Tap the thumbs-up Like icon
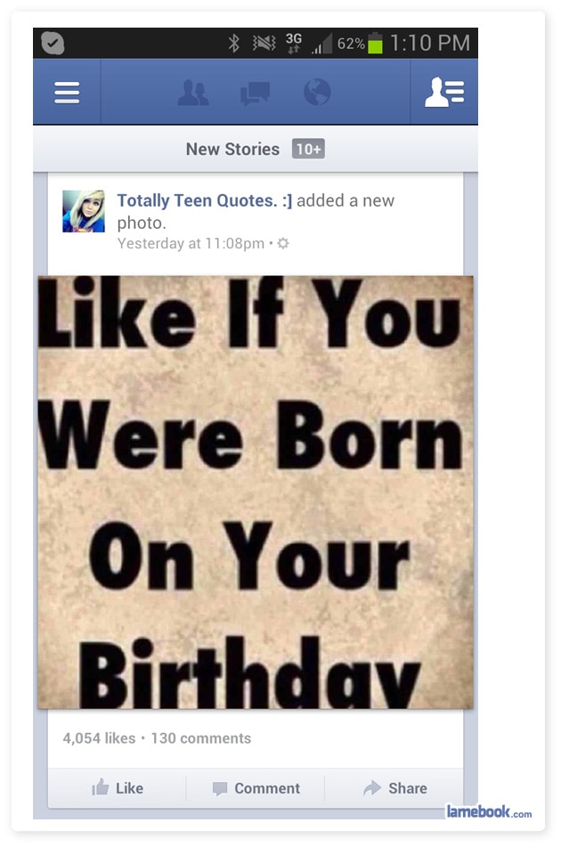Screen dimensions: 561x847 coord(101,787)
